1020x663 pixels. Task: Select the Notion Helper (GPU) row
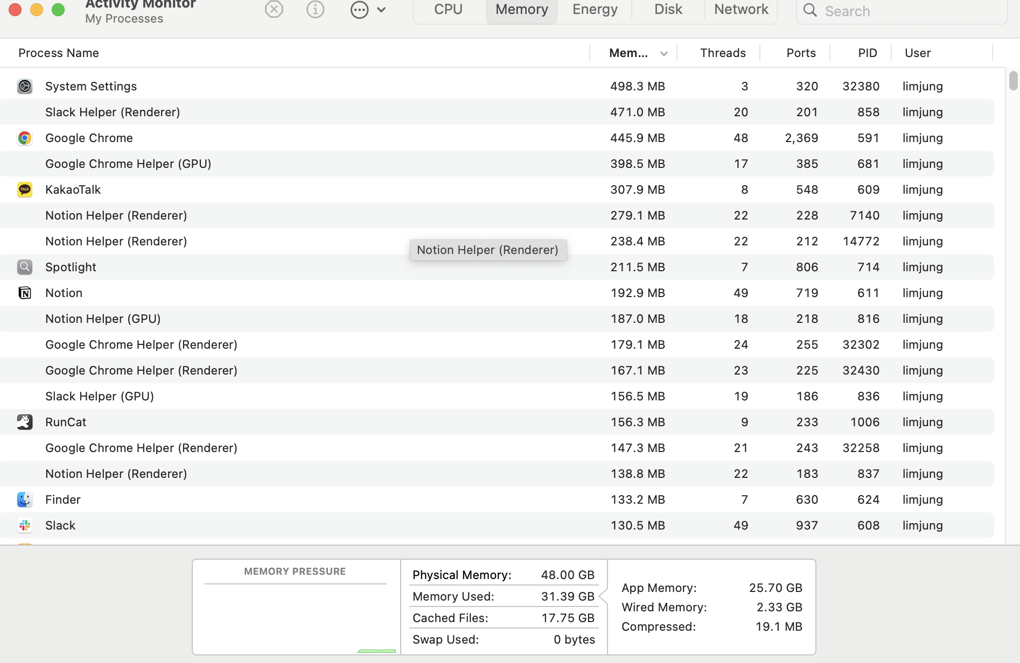tap(497, 319)
